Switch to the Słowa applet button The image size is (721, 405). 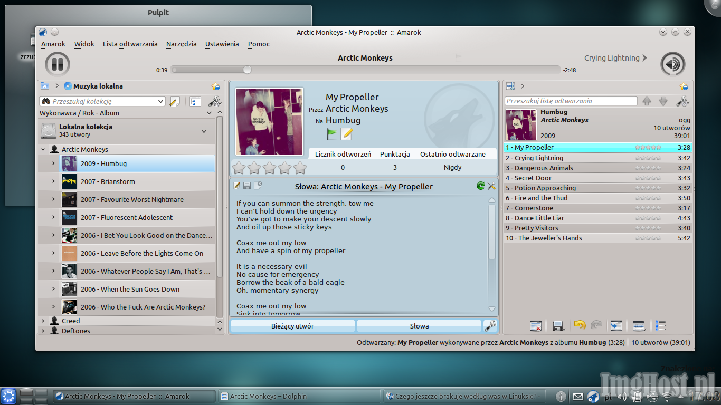pyautogui.click(x=419, y=326)
